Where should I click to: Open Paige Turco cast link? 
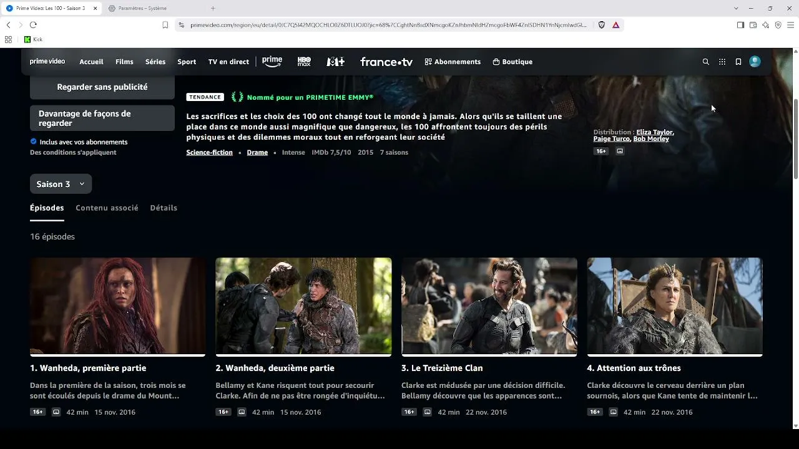611,138
